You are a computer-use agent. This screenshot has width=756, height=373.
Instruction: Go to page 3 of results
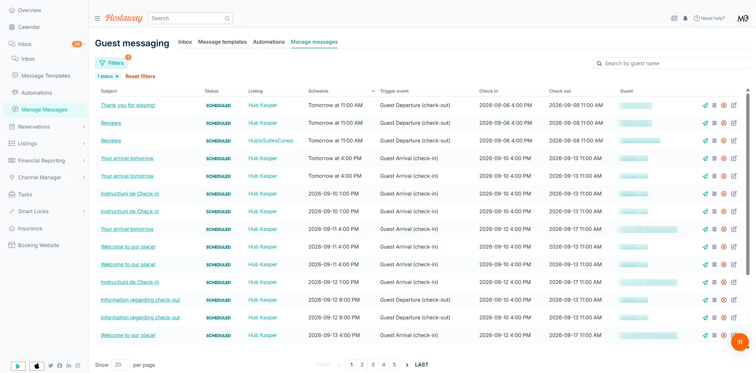point(373,365)
